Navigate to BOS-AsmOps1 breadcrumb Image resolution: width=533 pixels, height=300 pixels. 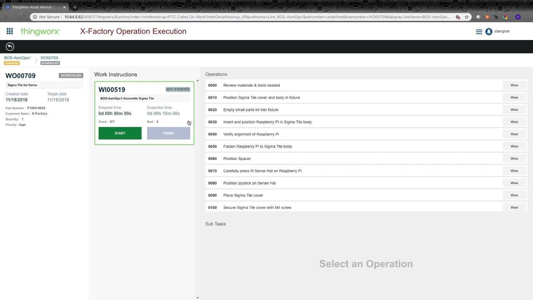pos(17,58)
